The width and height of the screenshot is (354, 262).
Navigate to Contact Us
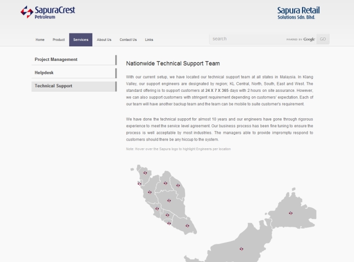coord(128,40)
